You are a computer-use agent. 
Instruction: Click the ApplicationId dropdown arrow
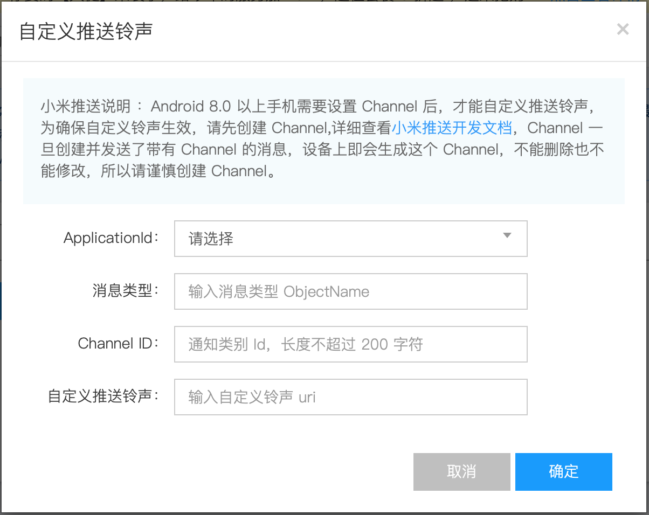click(x=507, y=236)
